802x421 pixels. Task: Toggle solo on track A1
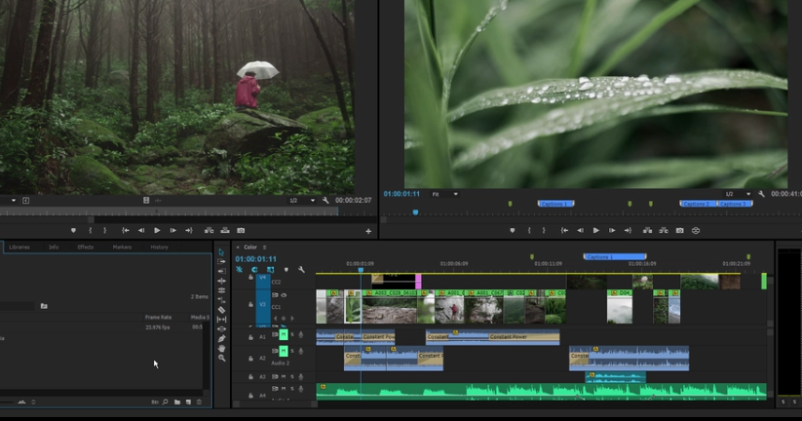point(292,335)
